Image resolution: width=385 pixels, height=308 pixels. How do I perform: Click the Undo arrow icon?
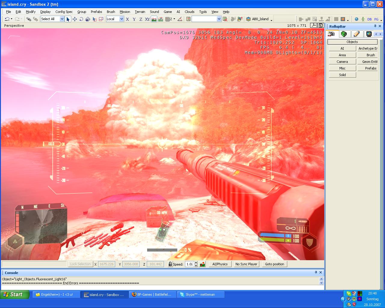click(7, 19)
